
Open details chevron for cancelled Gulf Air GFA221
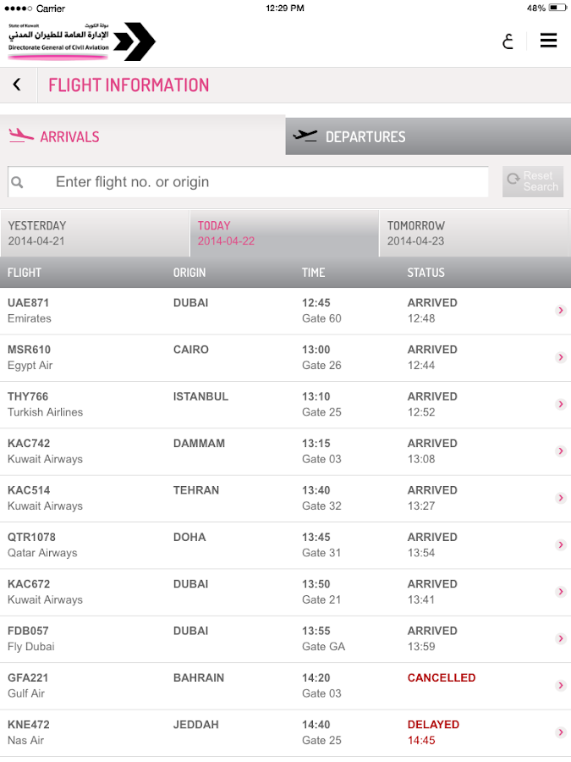561,687
